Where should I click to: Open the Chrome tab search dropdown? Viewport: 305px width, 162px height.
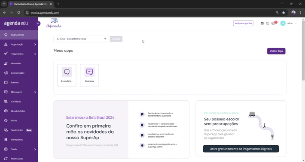coord(4,4)
